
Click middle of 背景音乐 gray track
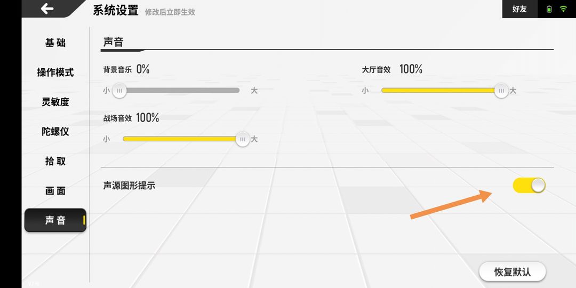(179, 90)
